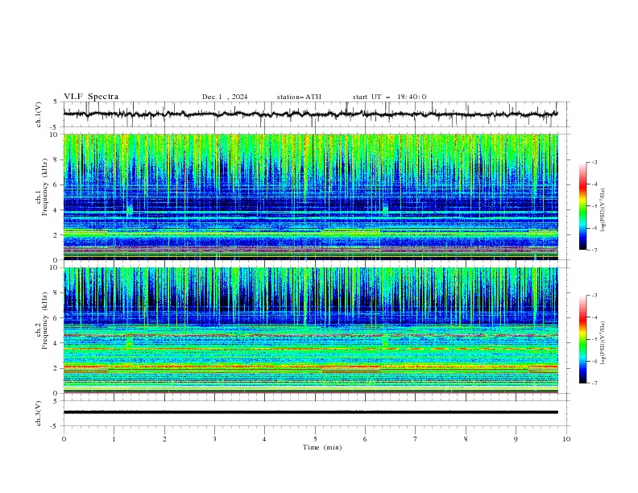Click the time axis tick label '5'

point(315,439)
